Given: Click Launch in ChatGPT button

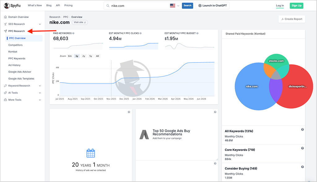Looking at the screenshot, I should (x=212, y=6).
